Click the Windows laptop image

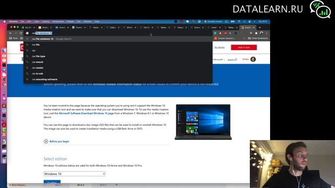click(x=203, y=122)
